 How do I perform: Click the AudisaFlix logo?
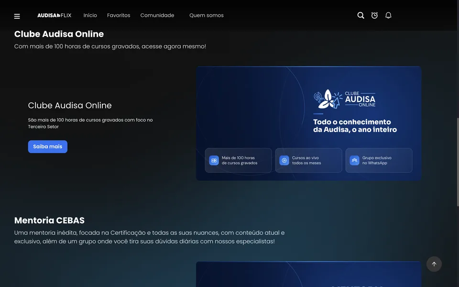(54, 15)
